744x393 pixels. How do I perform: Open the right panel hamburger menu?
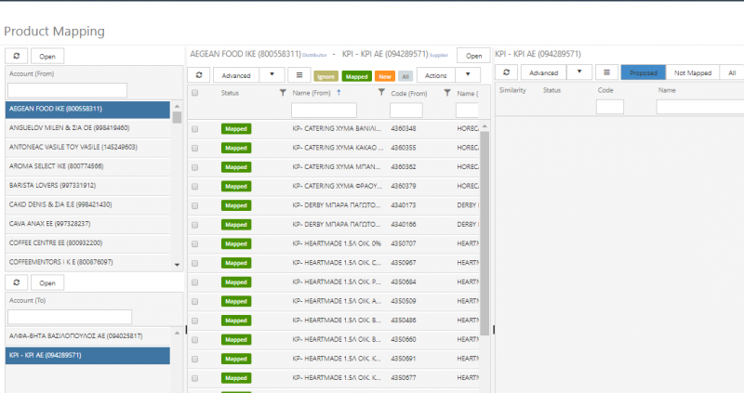pyautogui.click(x=606, y=72)
